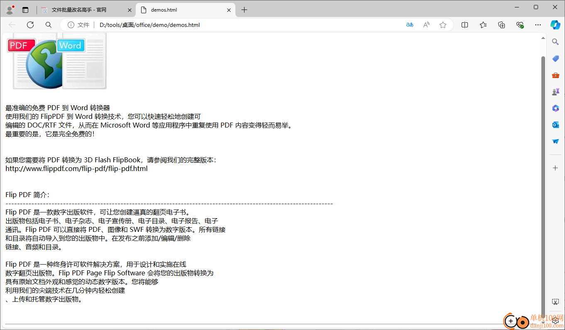Click the heading 最准确的免费 PDF 到 Word 转换器
This screenshot has width=565, height=330.
tap(58, 108)
